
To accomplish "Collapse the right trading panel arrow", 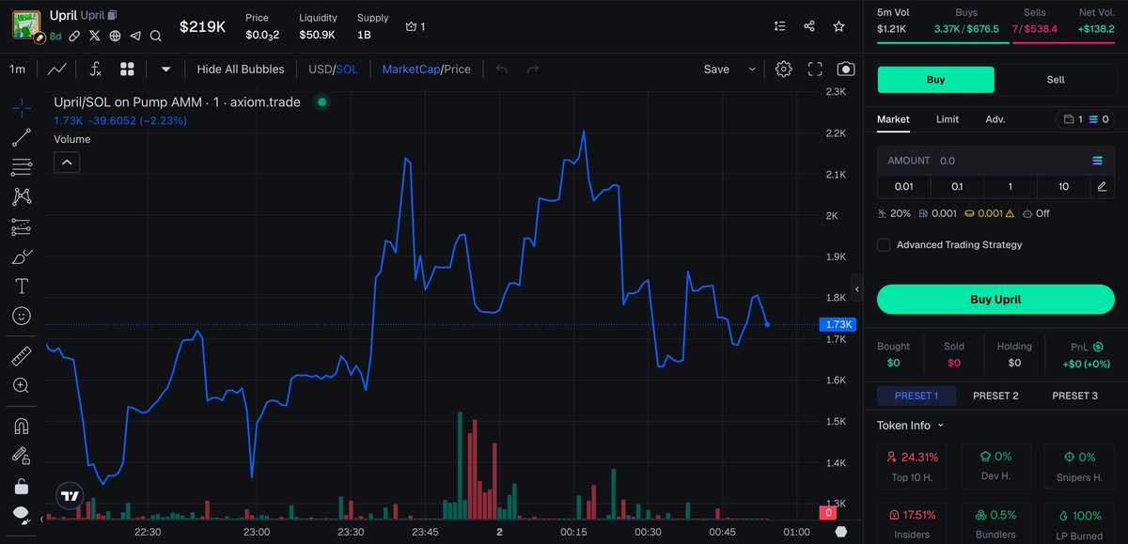I will 856,288.
